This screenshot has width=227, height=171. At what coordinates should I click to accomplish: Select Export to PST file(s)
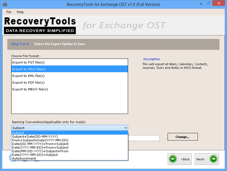(70, 62)
